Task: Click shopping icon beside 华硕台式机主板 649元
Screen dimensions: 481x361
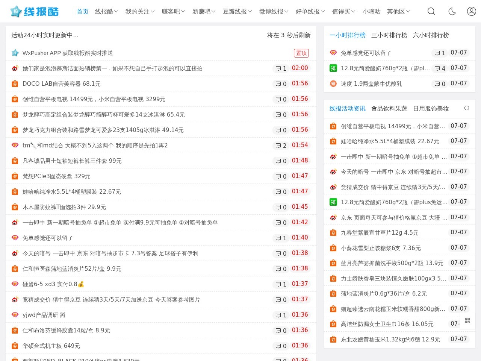Action: coord(15,346)
